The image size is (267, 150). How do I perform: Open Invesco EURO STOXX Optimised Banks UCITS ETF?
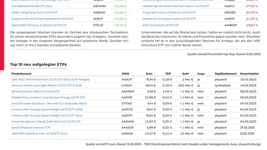point(42,19)
